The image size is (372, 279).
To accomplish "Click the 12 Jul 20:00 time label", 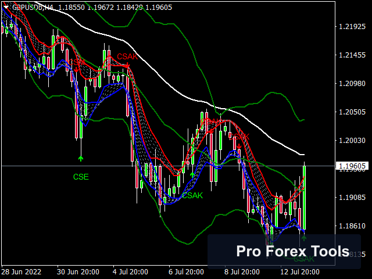I will click(300, 272).
